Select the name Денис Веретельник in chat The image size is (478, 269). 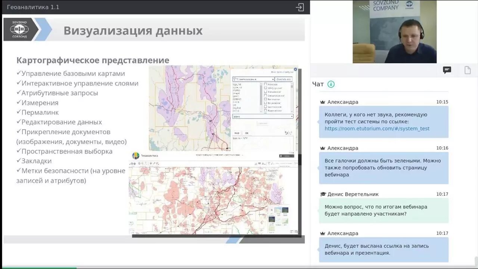pos(353,194)
